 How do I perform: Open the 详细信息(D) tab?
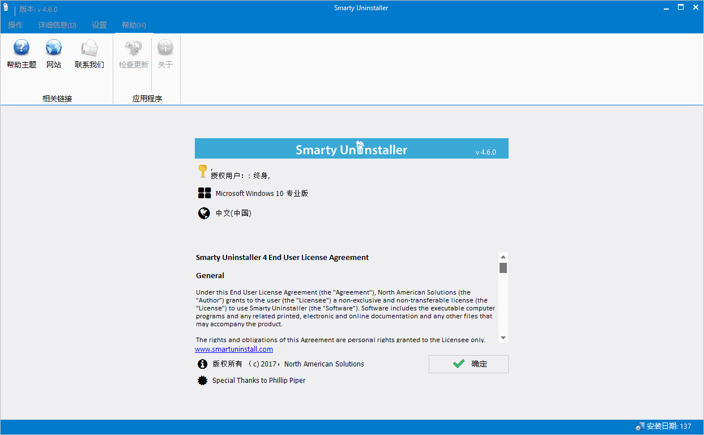[57, 25]
